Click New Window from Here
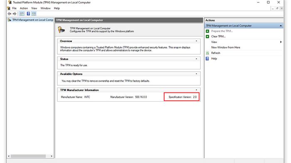This screenshot has width=291, height=163. (x=226, y=47)
